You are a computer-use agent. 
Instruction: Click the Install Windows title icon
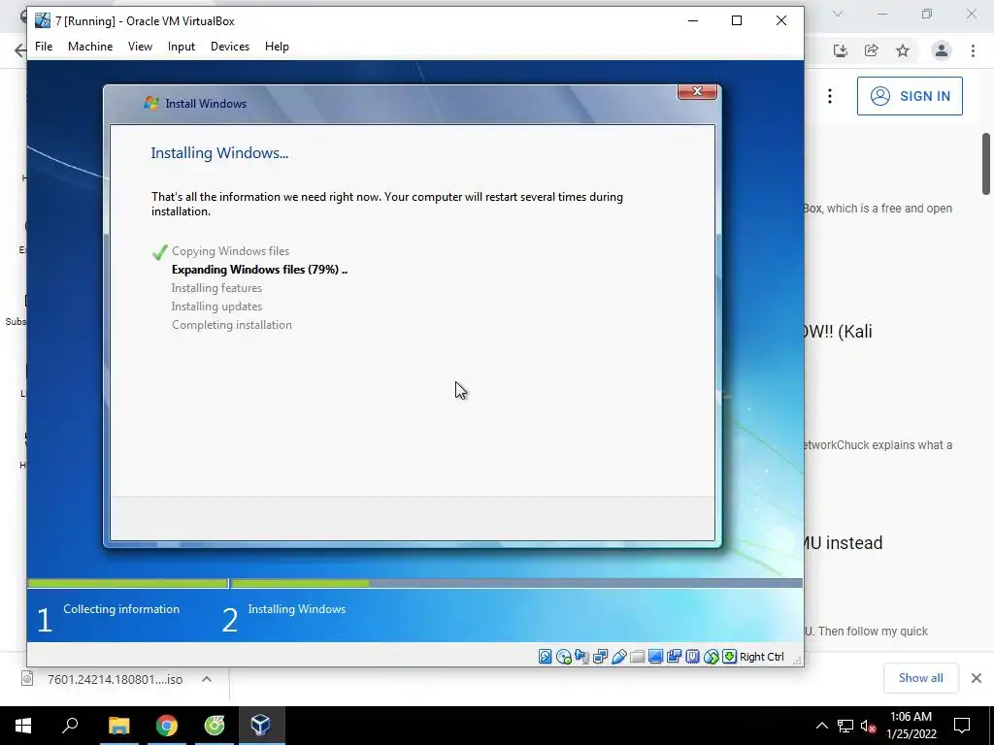[150, 103]
